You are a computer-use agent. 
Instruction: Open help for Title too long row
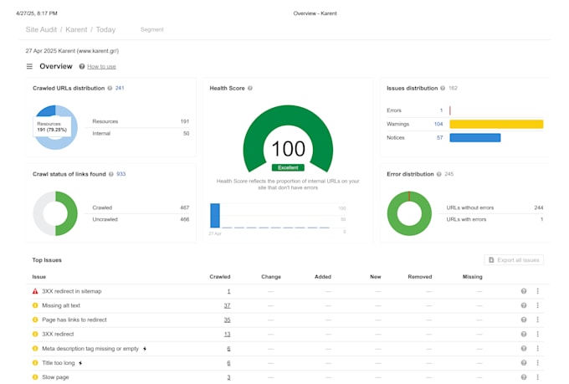[524, 362]
